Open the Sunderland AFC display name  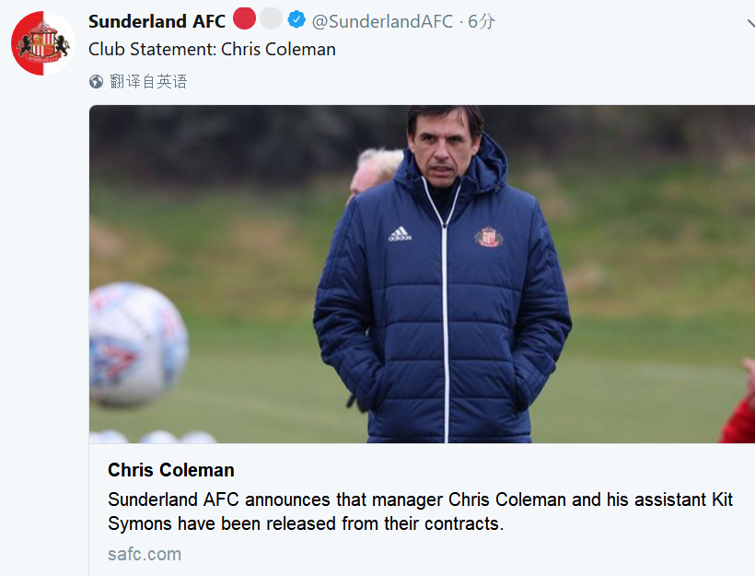click(157, 20)
